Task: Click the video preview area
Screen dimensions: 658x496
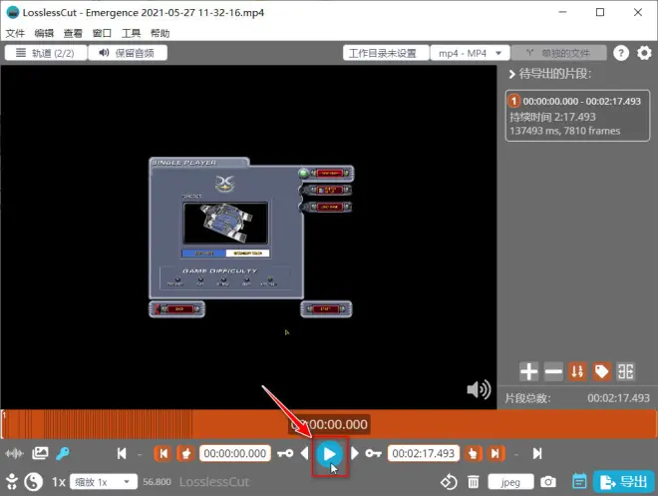Action: [x=248, y=237]
